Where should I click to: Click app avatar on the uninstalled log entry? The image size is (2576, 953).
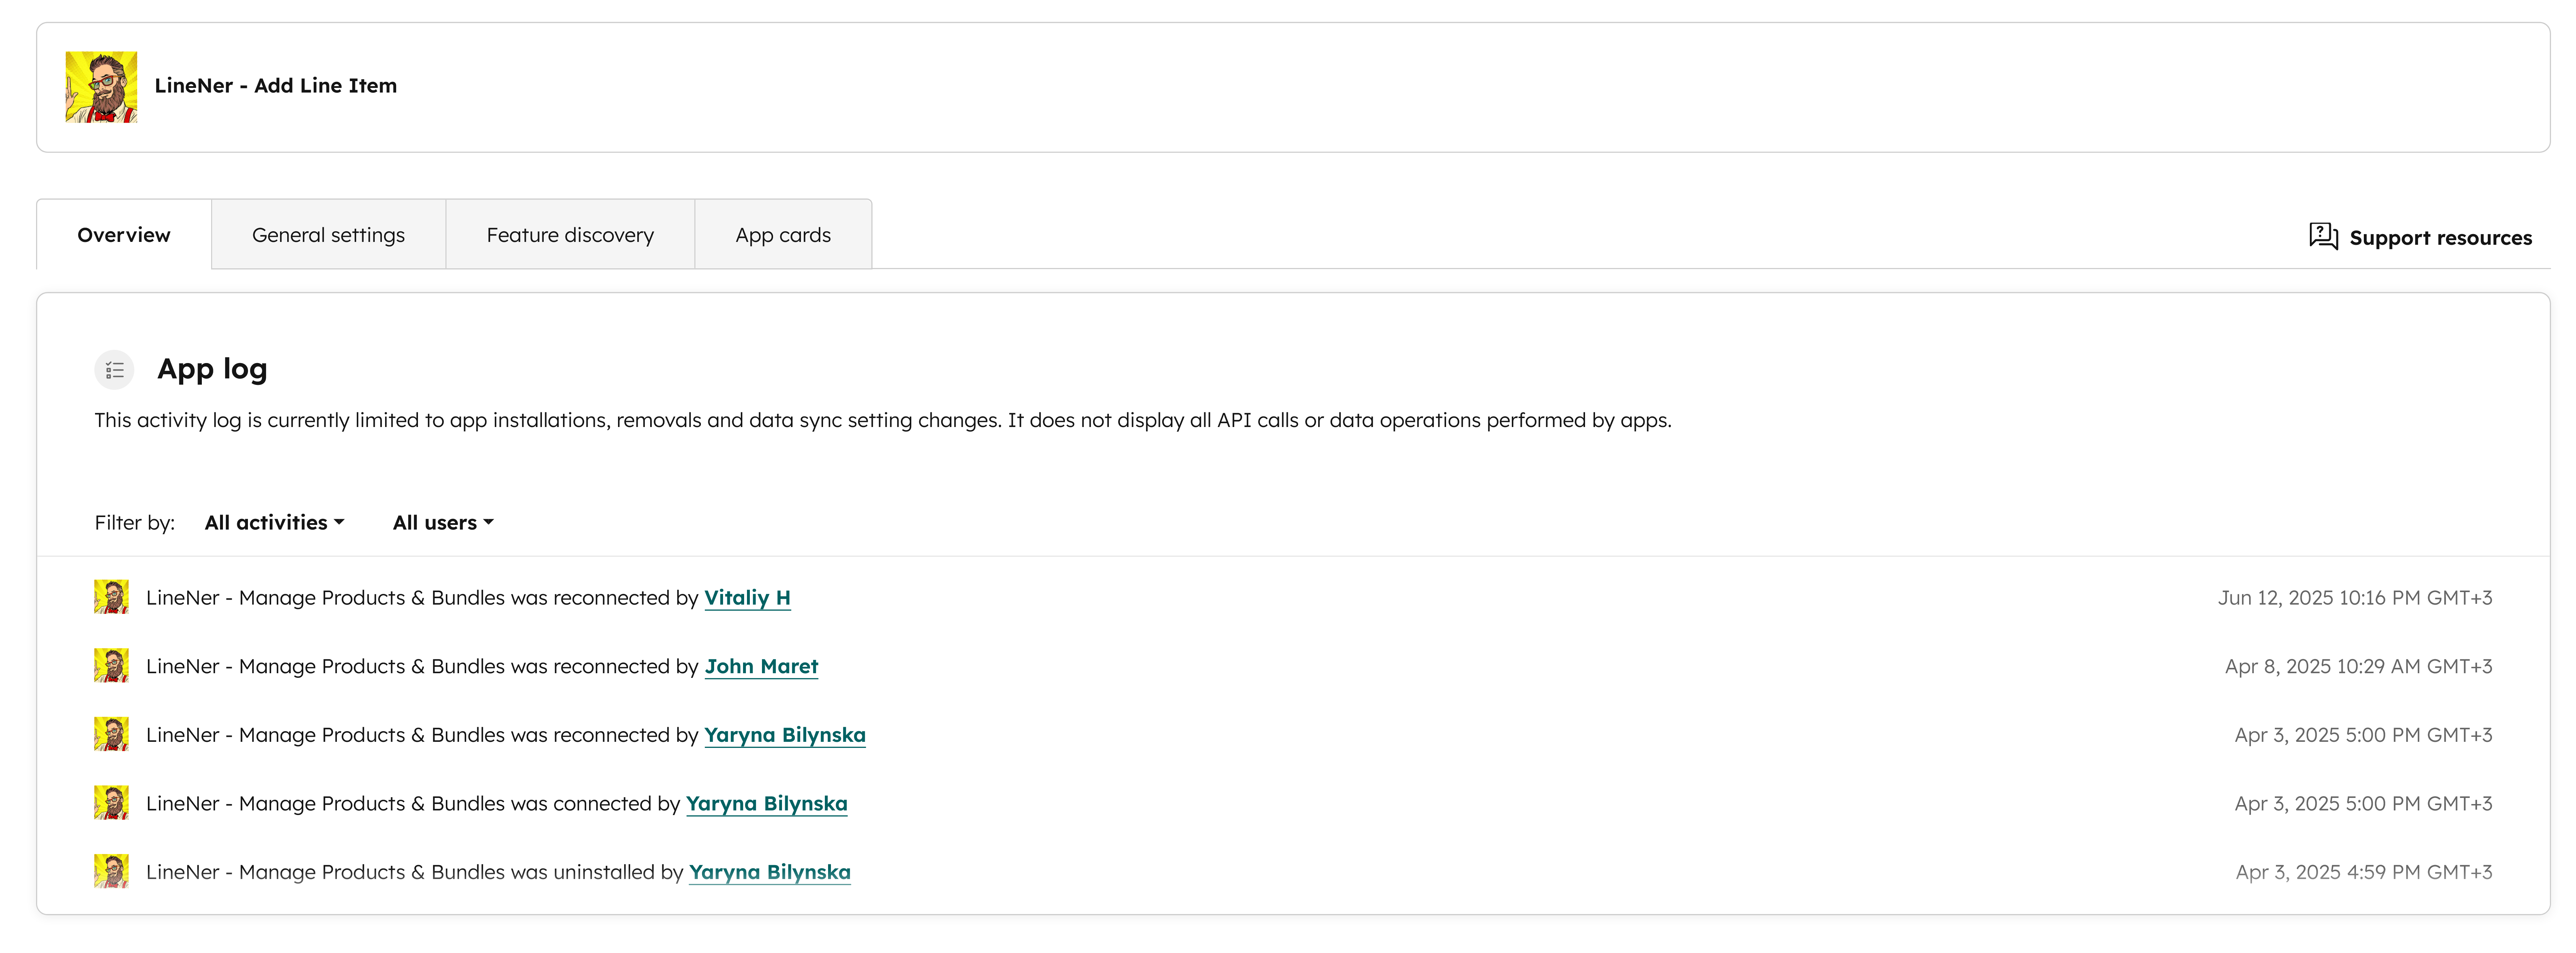[111, 872]
